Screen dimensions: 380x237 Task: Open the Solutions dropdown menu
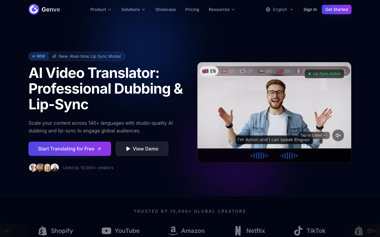[x=133, y=9]
